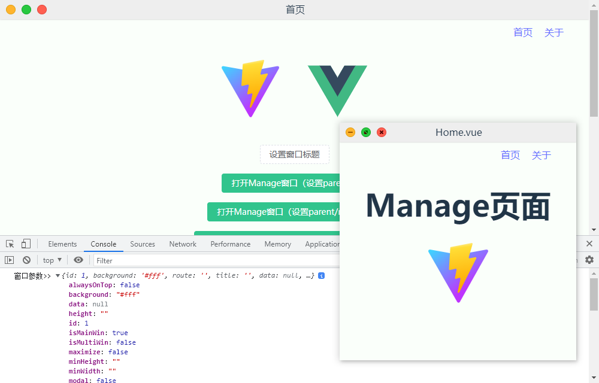Viewport: 599px width, 383px height.
Task: Click the Home.vue window title text
Action: click(x=459, y=132)
